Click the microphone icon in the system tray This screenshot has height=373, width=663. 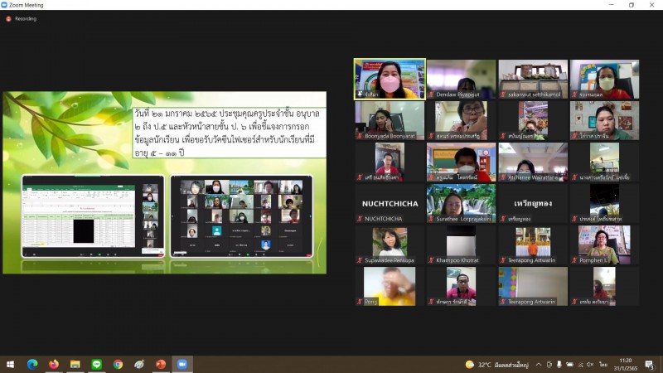coord(559,365)
